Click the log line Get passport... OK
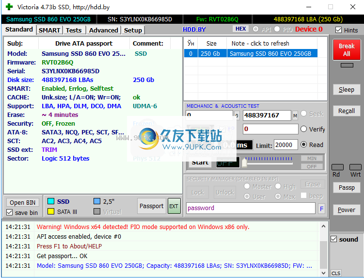Image resolution: width=364 pixels, height=278 pixels. pyautogui.click(x=62, y=256)
